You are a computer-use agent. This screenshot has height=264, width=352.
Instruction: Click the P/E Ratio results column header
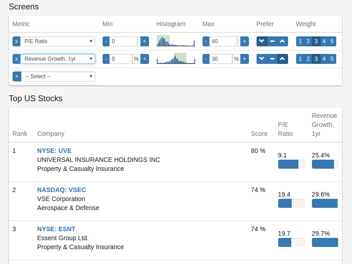[x=285, y=129]
